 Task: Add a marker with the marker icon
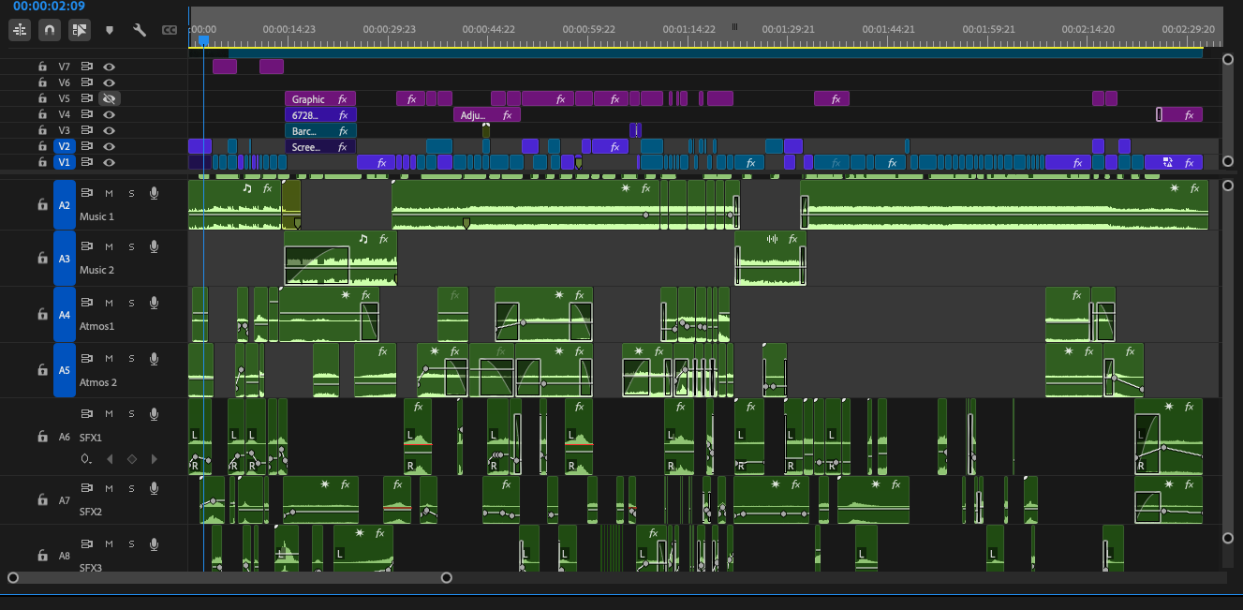(110, 30)
